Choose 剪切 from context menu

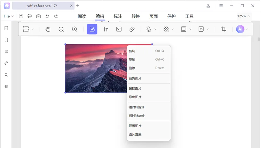pyautogui.click(x=149, y=51)
